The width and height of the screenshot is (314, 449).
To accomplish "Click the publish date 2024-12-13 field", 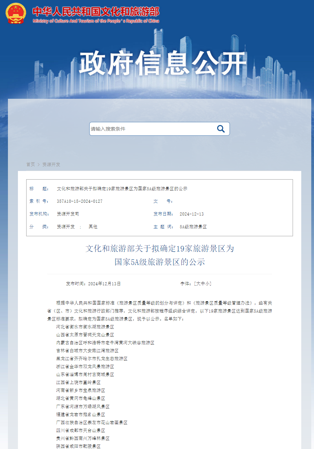I will pyautogui.click(x=192, y=214).
